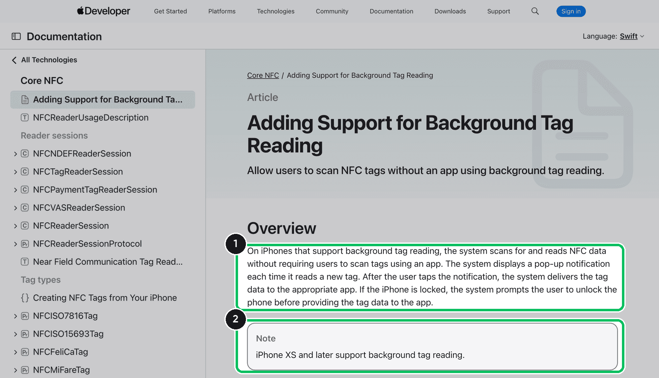Open the Downloads menu item

[450, 11]
